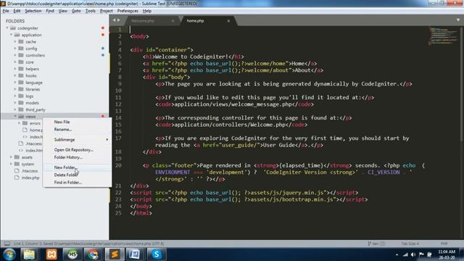Screen dimensions: 464x261
Task: Launch XAMPP control panel from taskbar
Action: 51,254
